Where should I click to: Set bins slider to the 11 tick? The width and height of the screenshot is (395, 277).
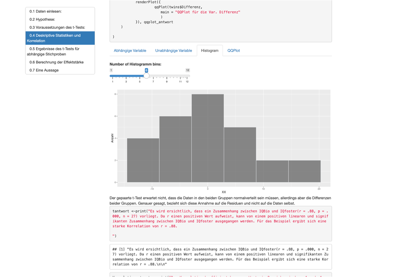180,76
